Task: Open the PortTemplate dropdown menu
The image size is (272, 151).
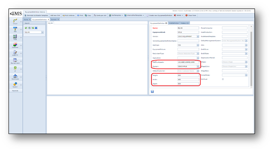Action: pyautogui.click(x=116, y=15)
